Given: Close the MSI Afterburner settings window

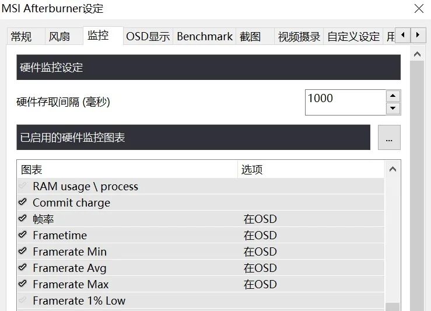Looking at the screenshot, I should point(418,9).
